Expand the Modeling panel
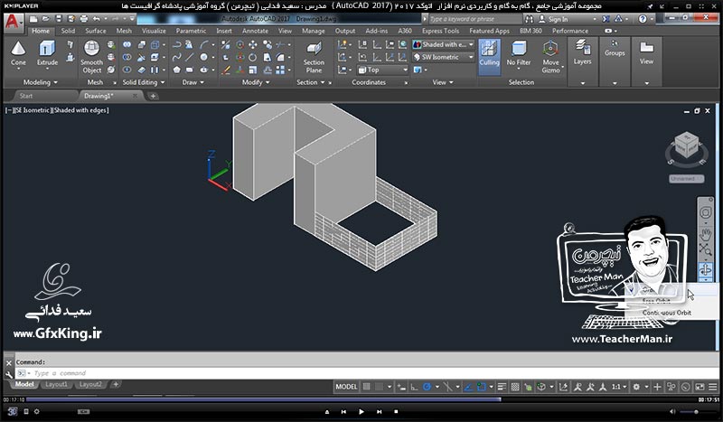The height and width of the screenshot is (422, 723). click(x=40, y=82)
